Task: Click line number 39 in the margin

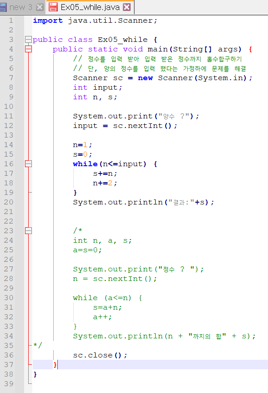Action: click(9, 384)
